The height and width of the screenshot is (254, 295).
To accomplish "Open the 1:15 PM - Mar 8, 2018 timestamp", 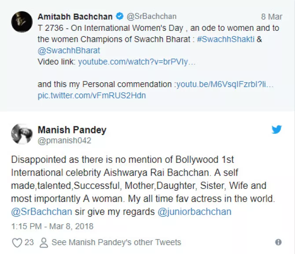I will [x=52, y=226].
